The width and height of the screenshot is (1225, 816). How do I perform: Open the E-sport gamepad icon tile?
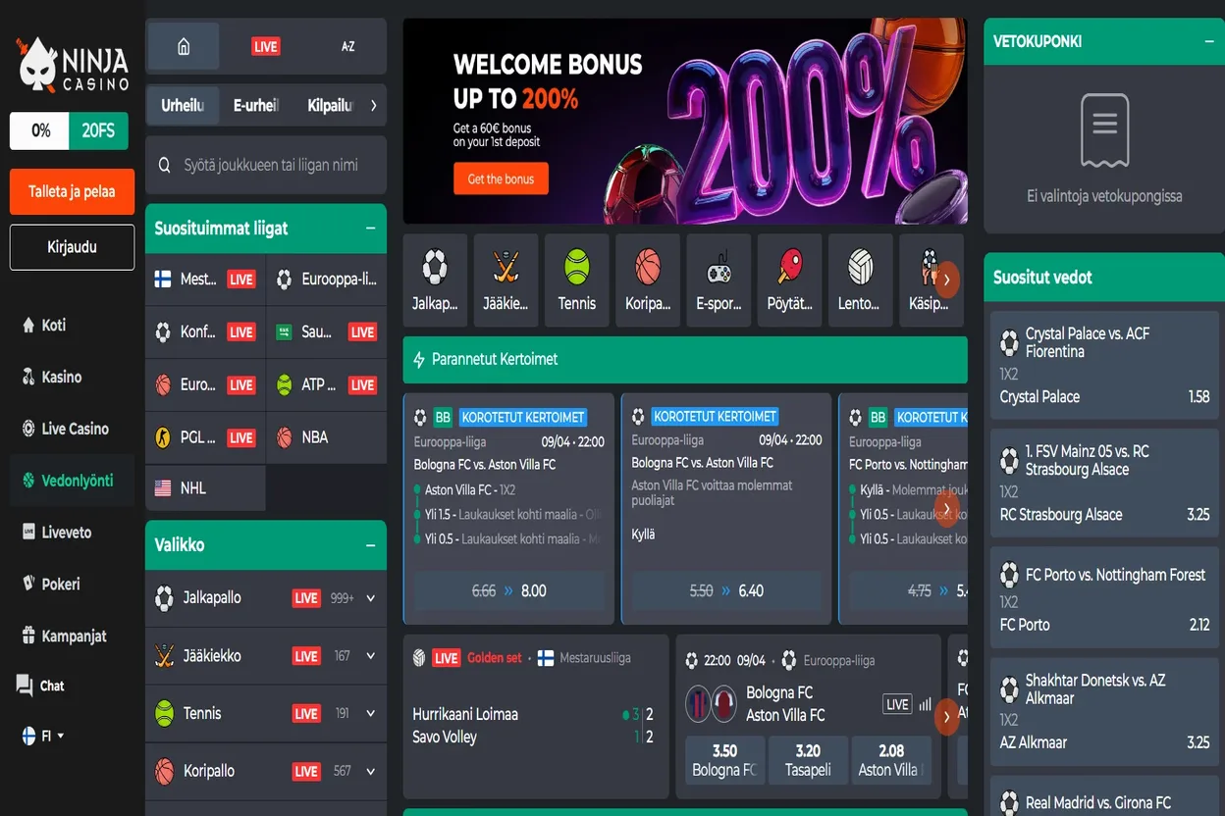[x=719, y=280]
